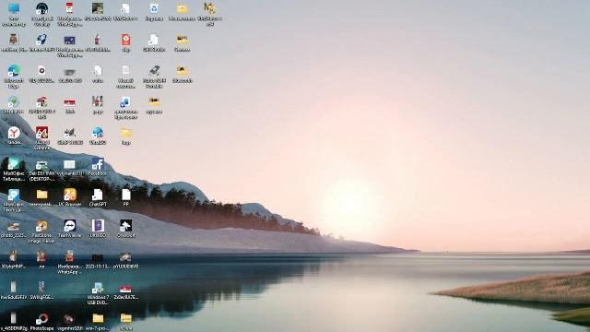The width and height of the screenshot is (590, 332).
Task: Open the AIDA64 shortcut
Action: (x=41, y=133)
